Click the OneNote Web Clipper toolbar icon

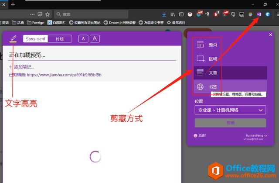pos(259,14)
